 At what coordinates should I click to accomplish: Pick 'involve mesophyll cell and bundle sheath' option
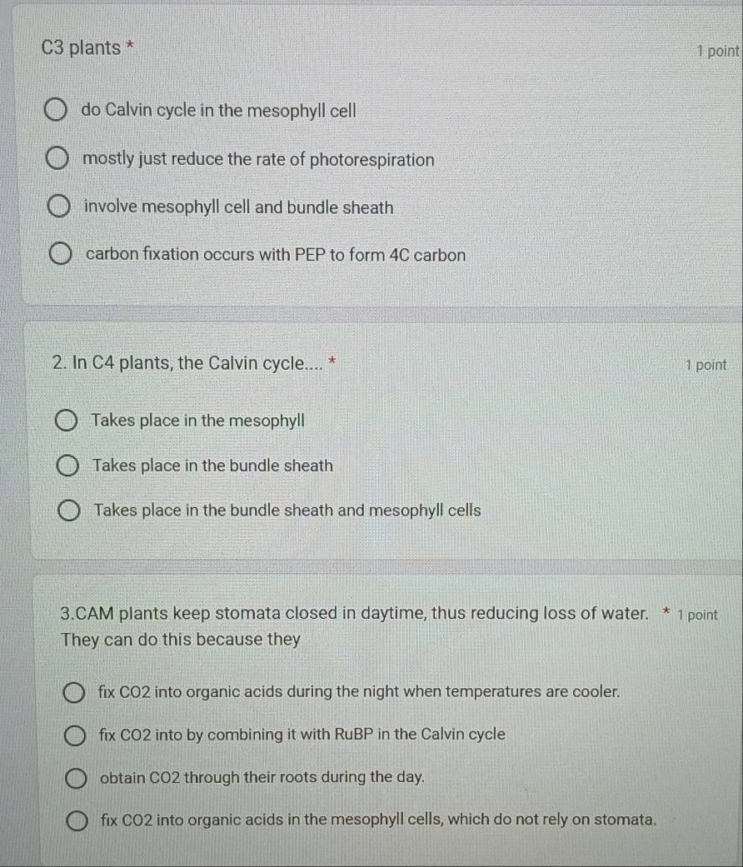click(x=58, y=207)
